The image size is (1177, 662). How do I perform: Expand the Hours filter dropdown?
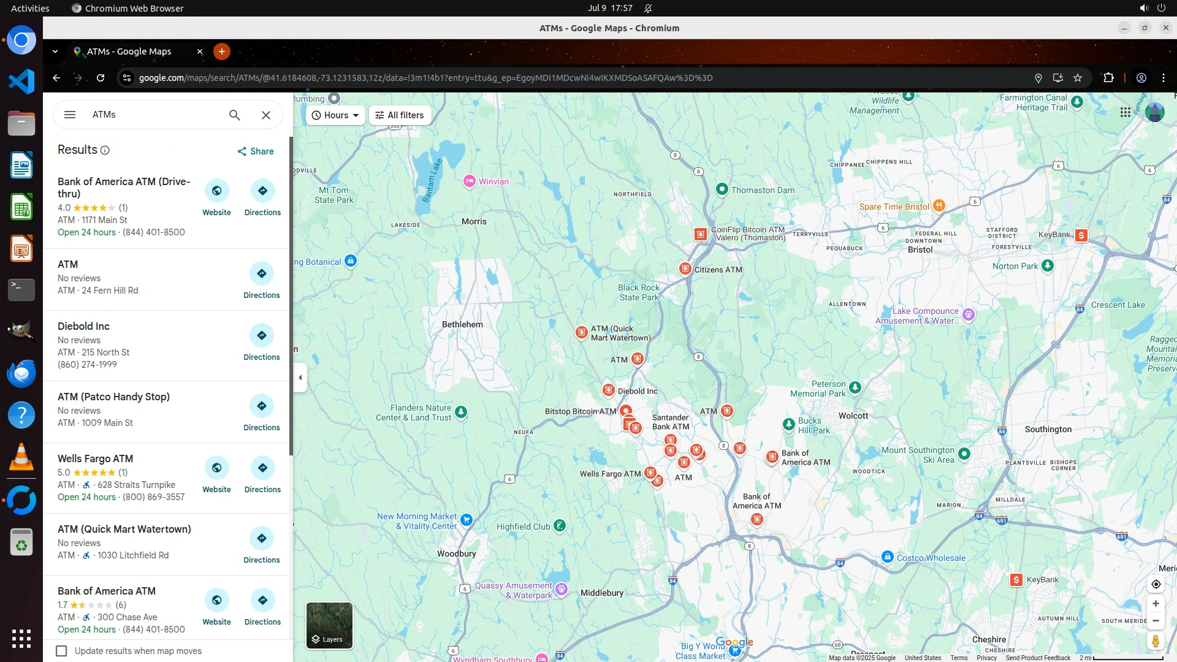click(x=335, y=115)
